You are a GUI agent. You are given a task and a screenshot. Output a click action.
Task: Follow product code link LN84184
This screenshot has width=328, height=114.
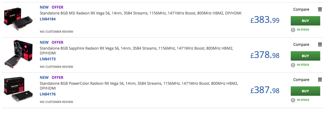(48, 19)
